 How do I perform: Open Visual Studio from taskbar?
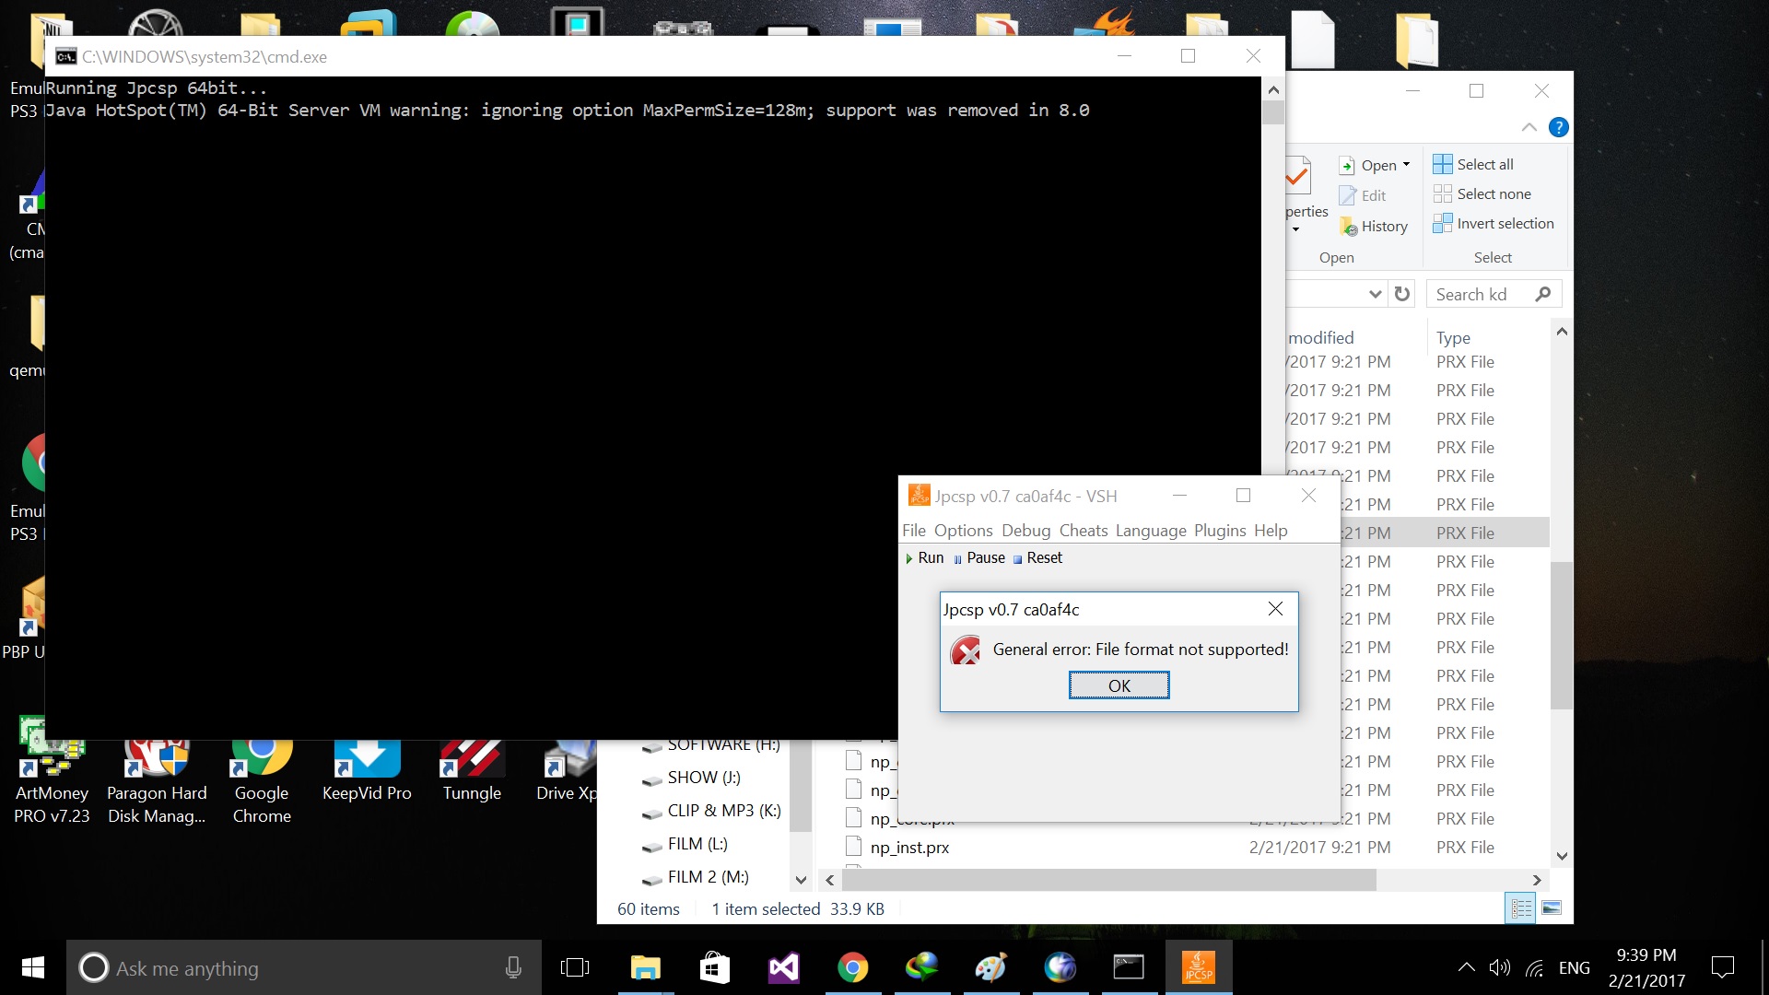point(783,967)
